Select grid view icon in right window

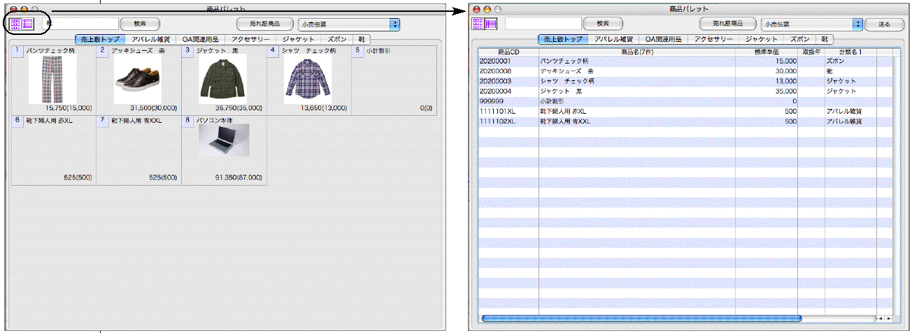pos(478,24)
